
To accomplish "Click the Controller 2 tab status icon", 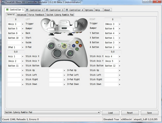I will (27, 10).
